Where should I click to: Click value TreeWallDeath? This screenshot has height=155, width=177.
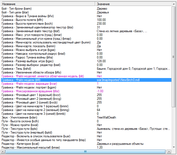point(106,117)
